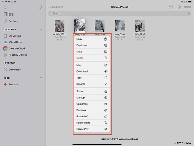Collapse the Tags section chevron
Viewport: 194px width, 146px height.
pyautogui.click(x=41, y=78)
